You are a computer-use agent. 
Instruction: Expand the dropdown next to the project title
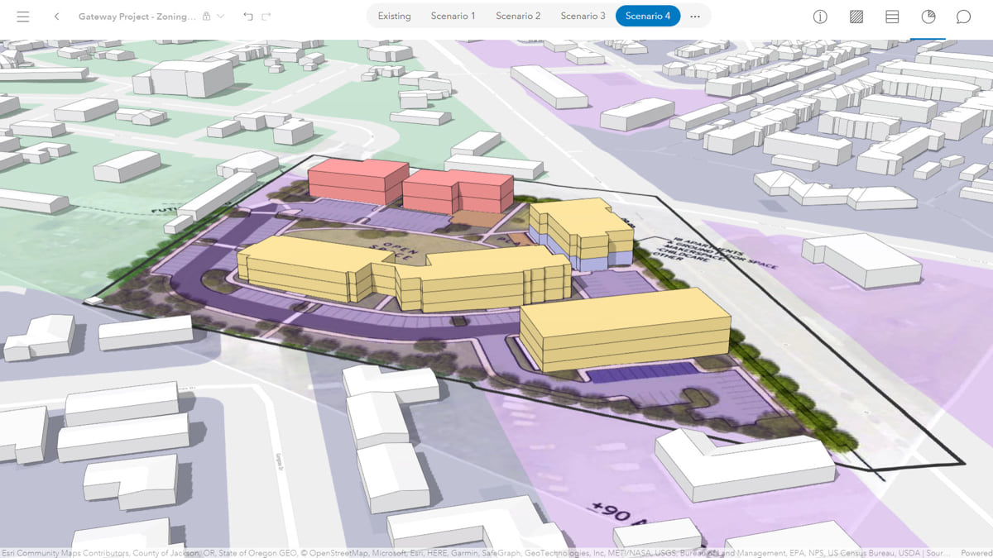[x=220, y=17]
